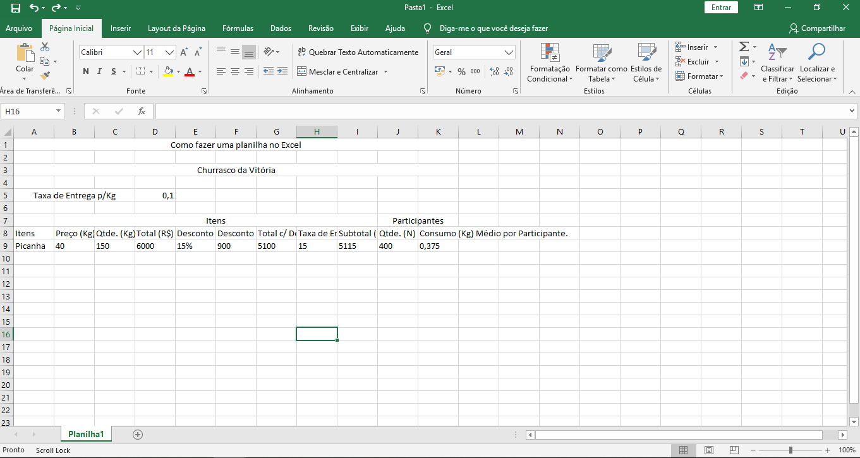Expand the Calibri font name dropdown
Viewport: 860px width, 458px height.
(x=137, y=52)
